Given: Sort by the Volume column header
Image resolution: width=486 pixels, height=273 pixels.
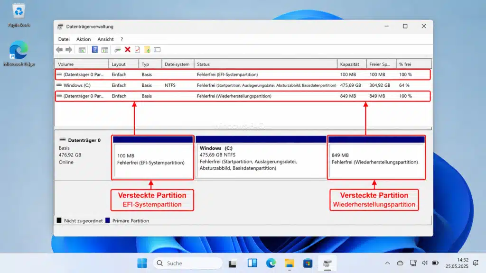Looking at the screenshot, I should coord(82,64).
